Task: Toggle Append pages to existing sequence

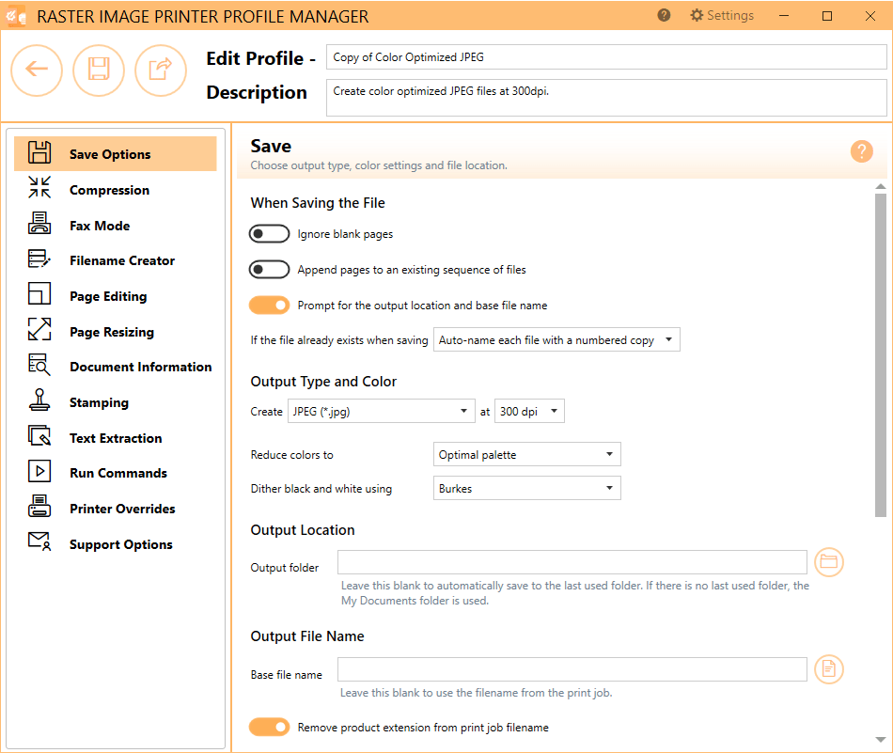Action: coord(270,270)
